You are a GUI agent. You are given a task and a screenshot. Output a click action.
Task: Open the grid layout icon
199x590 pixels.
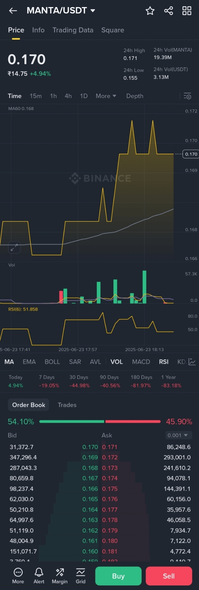click(187, 11)
